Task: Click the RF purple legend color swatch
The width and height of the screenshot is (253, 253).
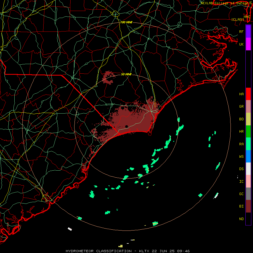Action: pyautogui.click(x=248, y=31)
